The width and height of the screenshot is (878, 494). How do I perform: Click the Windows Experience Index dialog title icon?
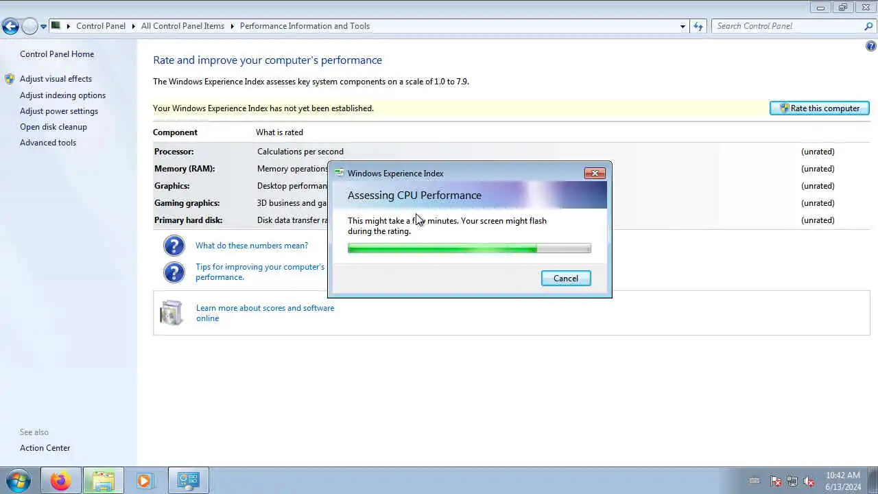[339, 173]
